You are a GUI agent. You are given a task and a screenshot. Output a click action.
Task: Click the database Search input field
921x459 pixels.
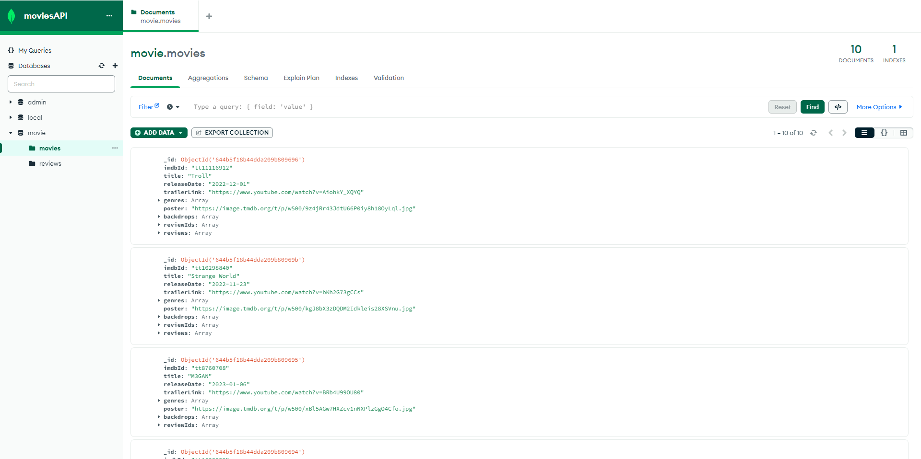click(x=61, y=83)
